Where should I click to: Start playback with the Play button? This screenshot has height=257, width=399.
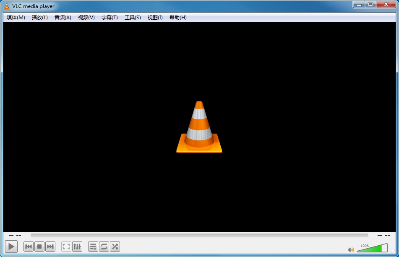(11, 247)
